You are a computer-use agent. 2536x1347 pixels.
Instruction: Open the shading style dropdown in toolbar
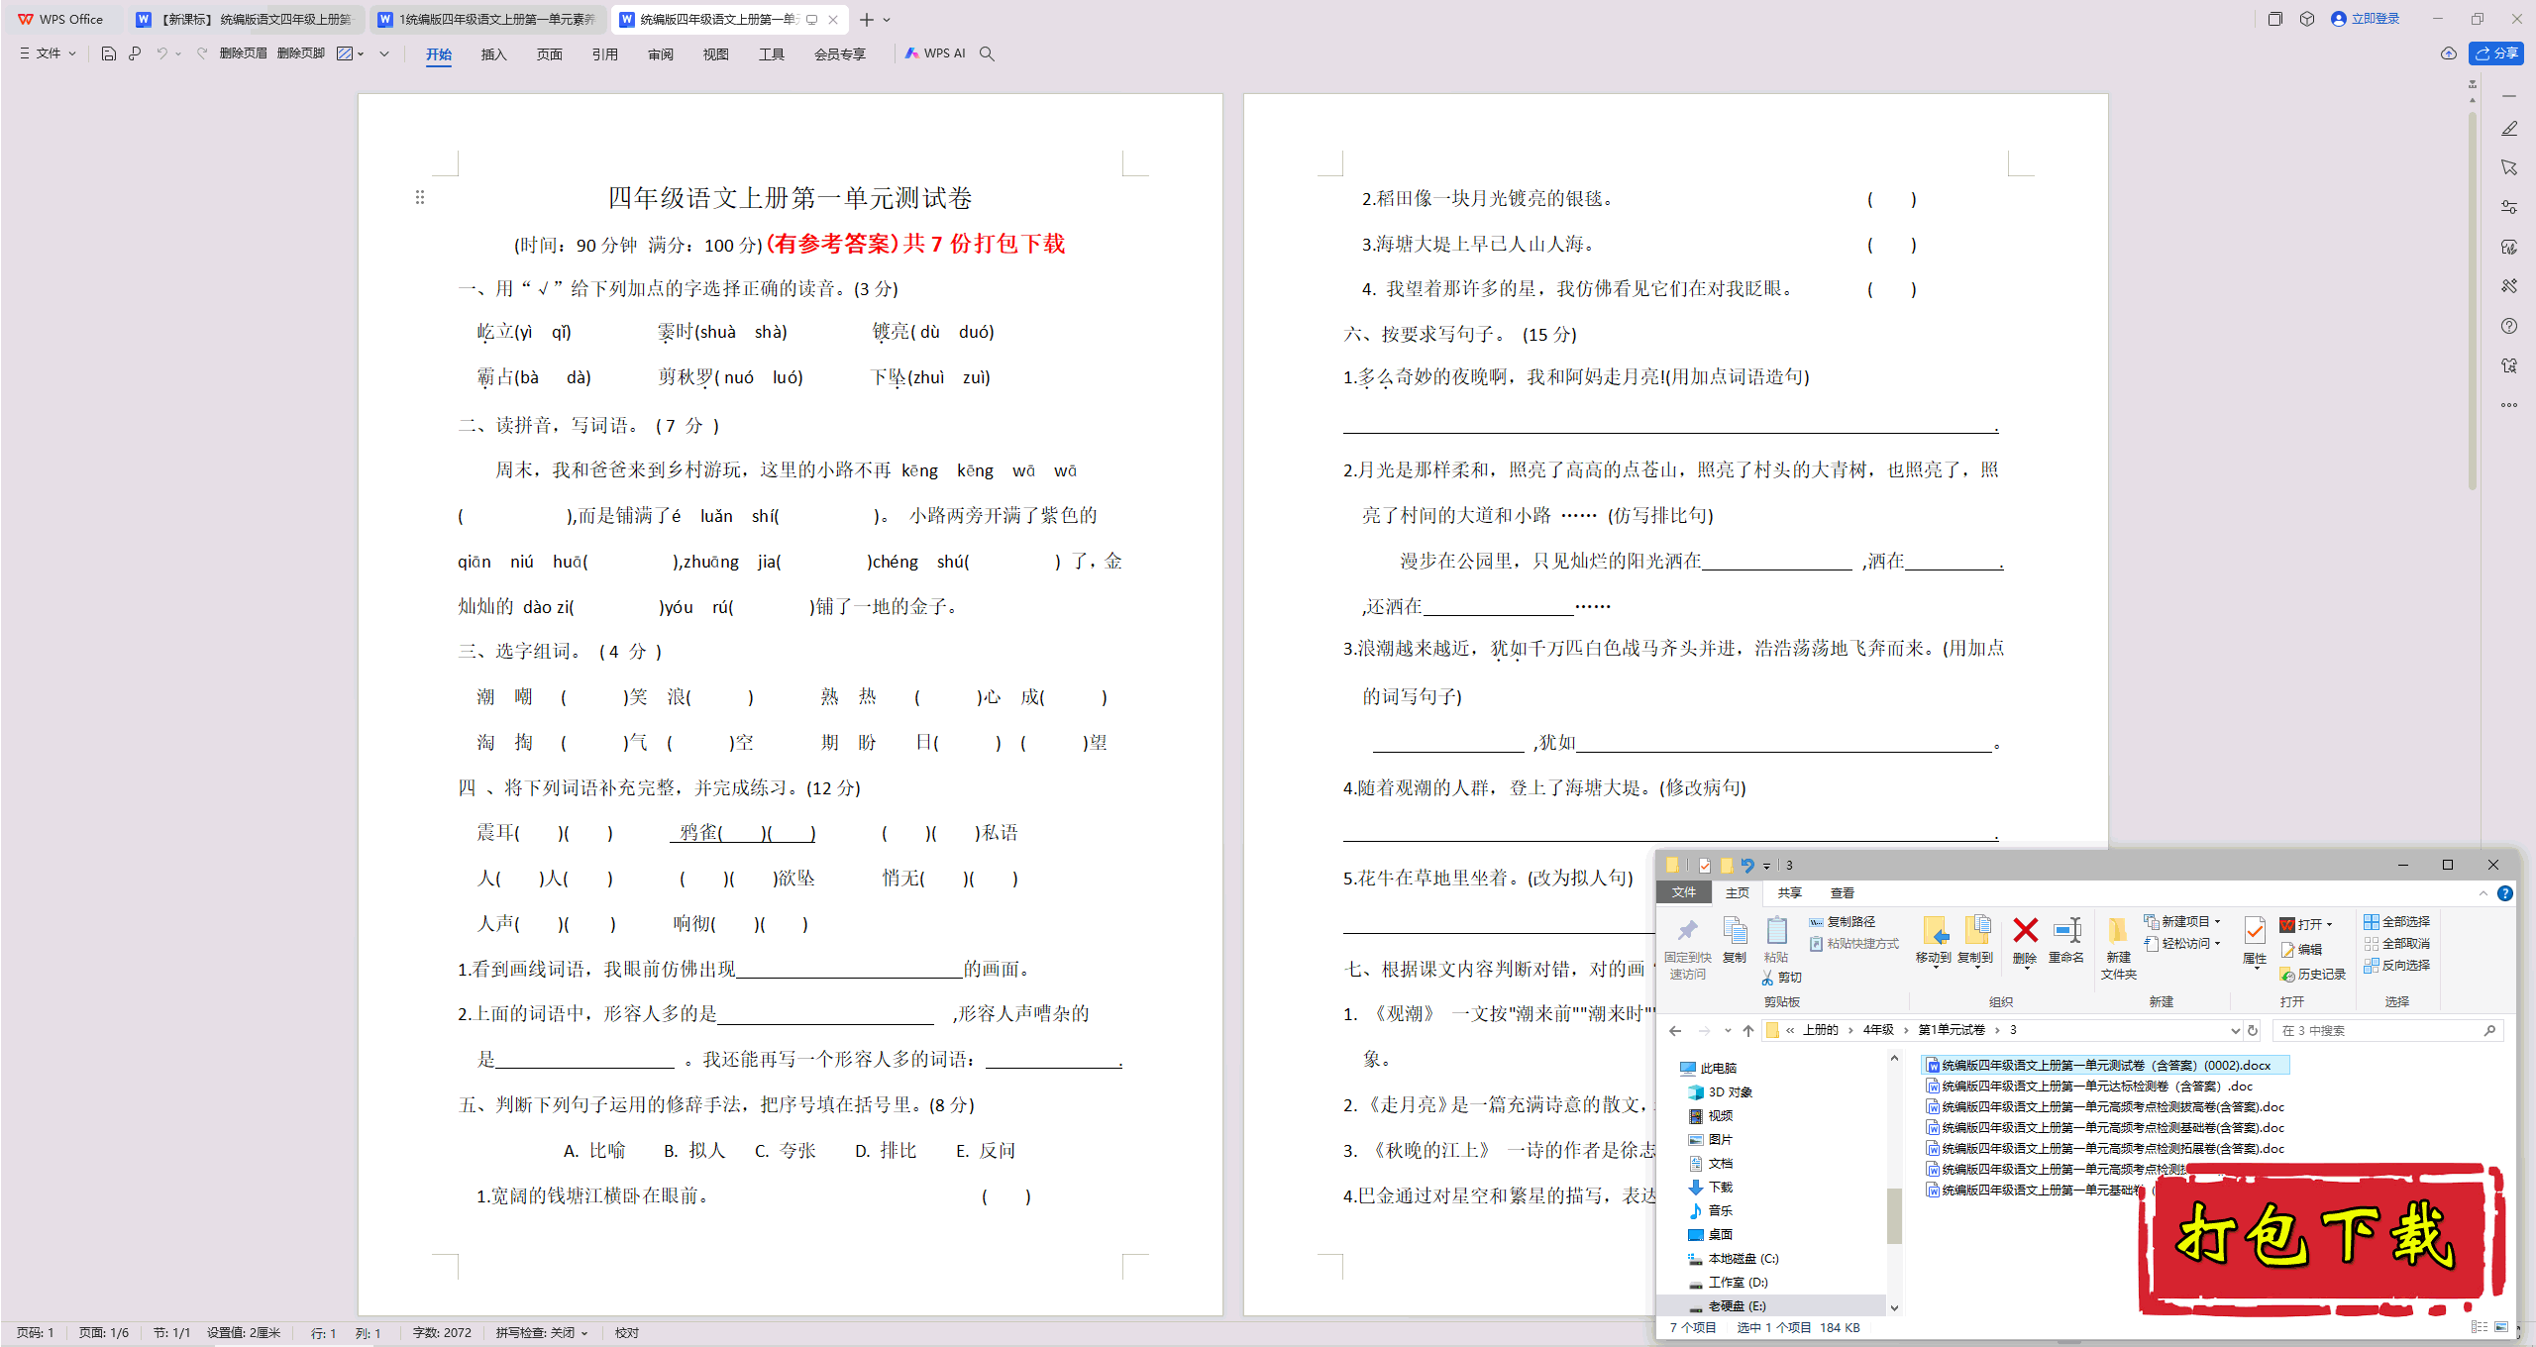(361, 53)
